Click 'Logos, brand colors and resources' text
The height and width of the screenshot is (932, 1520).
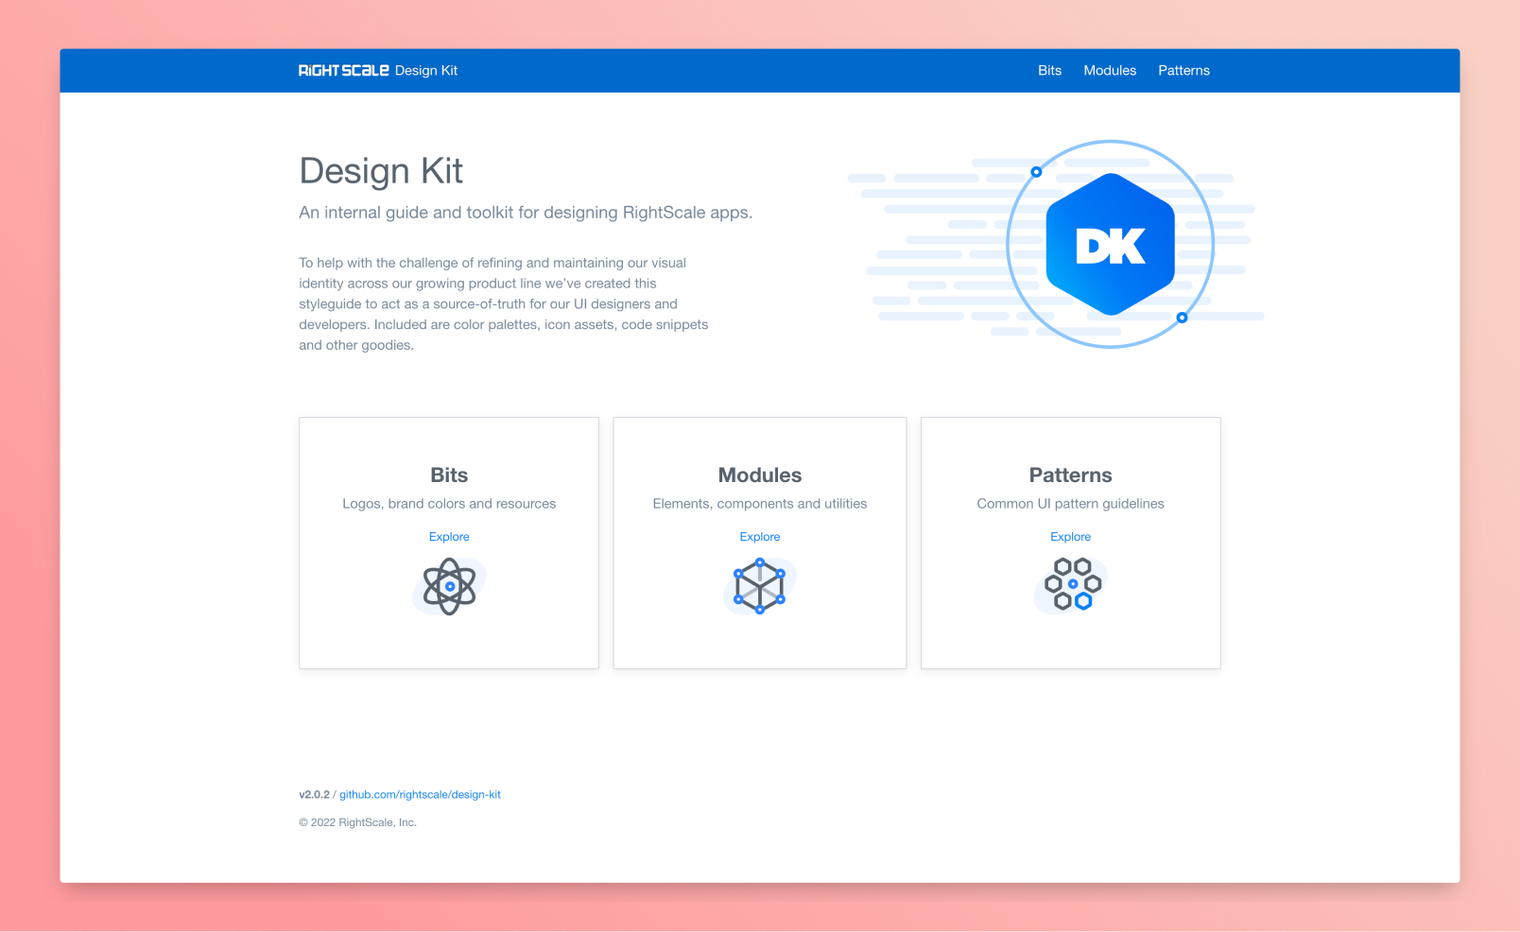[x=449, y=504]
